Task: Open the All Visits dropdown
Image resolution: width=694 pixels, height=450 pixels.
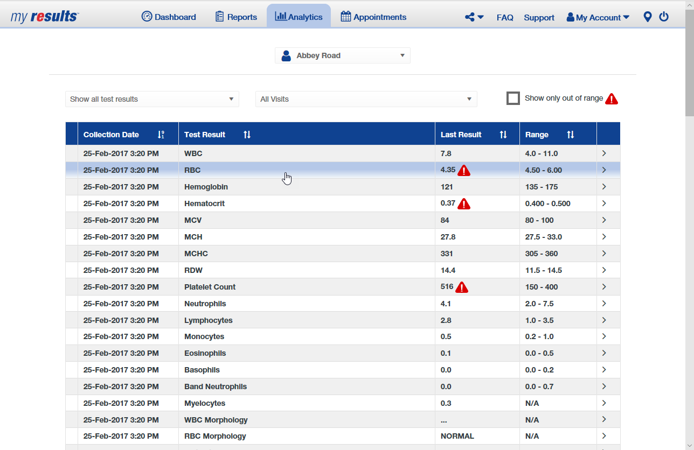Action: [x=366, y=99]
